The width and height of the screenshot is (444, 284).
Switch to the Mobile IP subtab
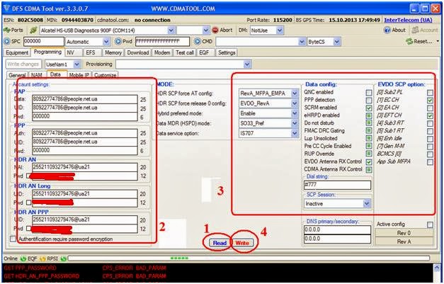[x=79, y=75]
